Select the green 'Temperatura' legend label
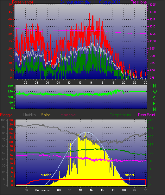 [120, 115]
